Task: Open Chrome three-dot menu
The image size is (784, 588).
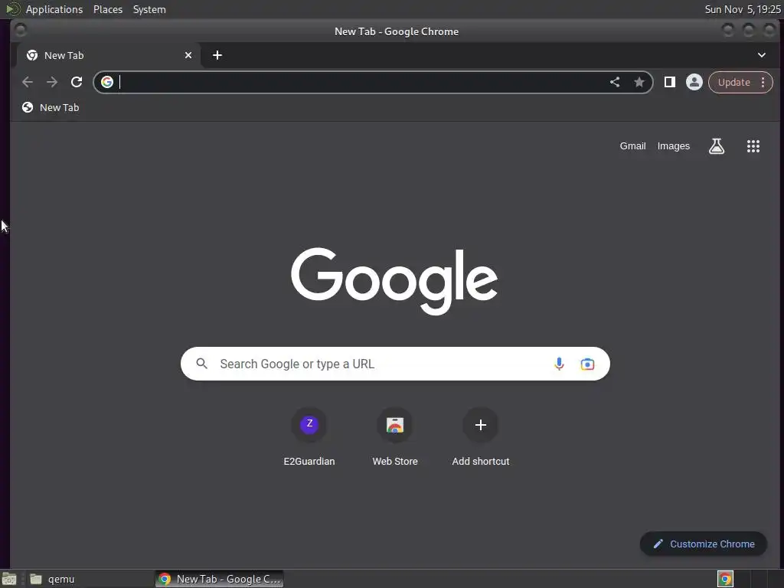Action: point(763,82)
